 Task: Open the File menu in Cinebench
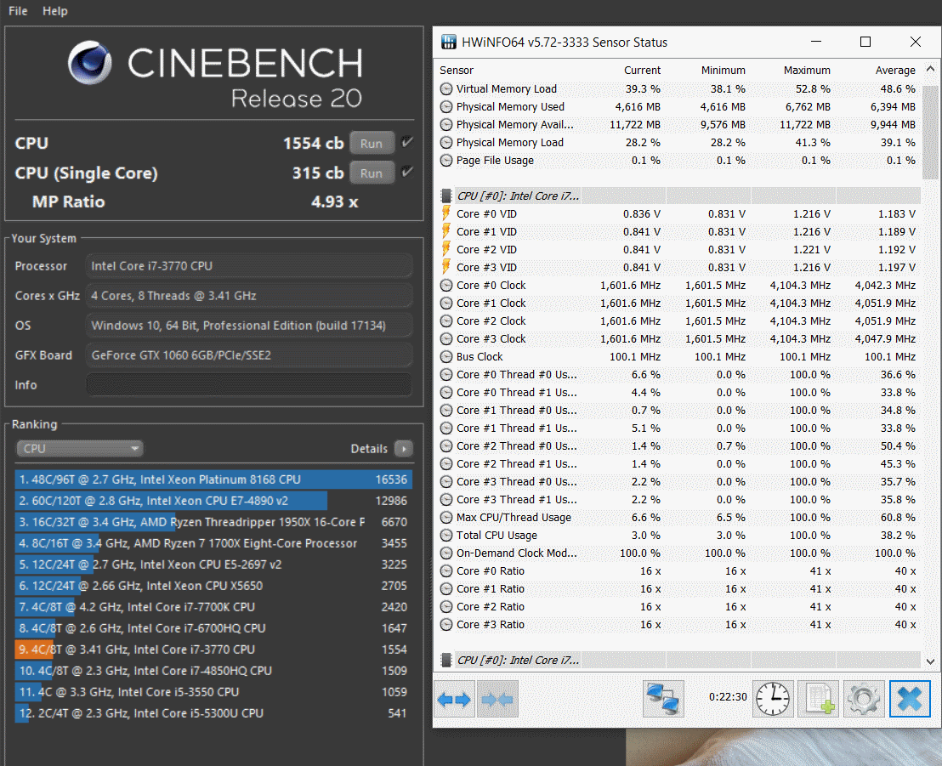point(18,11)
